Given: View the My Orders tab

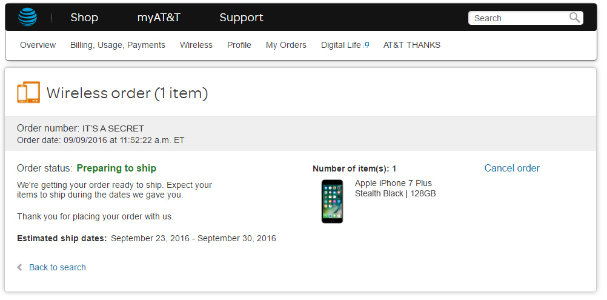Looking at the screenshot, I should tap(286, 45).
